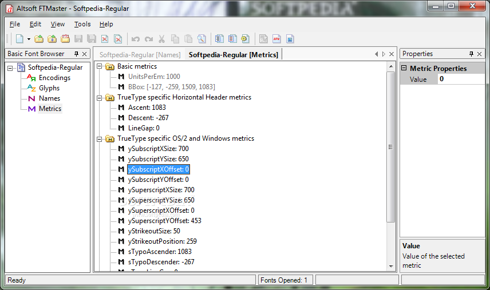Pin the Basic Font Browser panel
The width and height of the screenshot is (490, 290).
pyautogui.click(x=76, y=54)
